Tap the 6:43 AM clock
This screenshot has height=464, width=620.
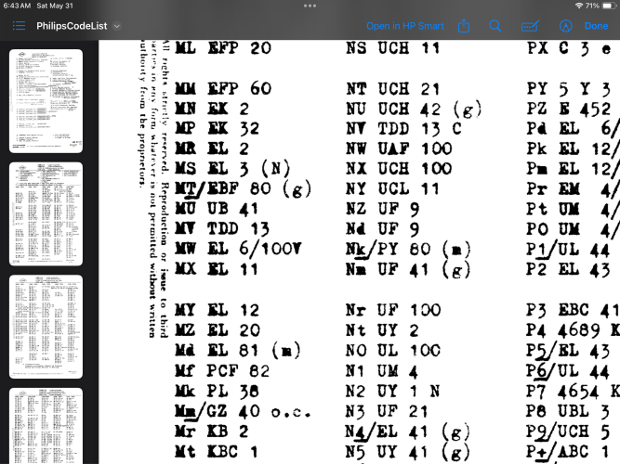17,6
